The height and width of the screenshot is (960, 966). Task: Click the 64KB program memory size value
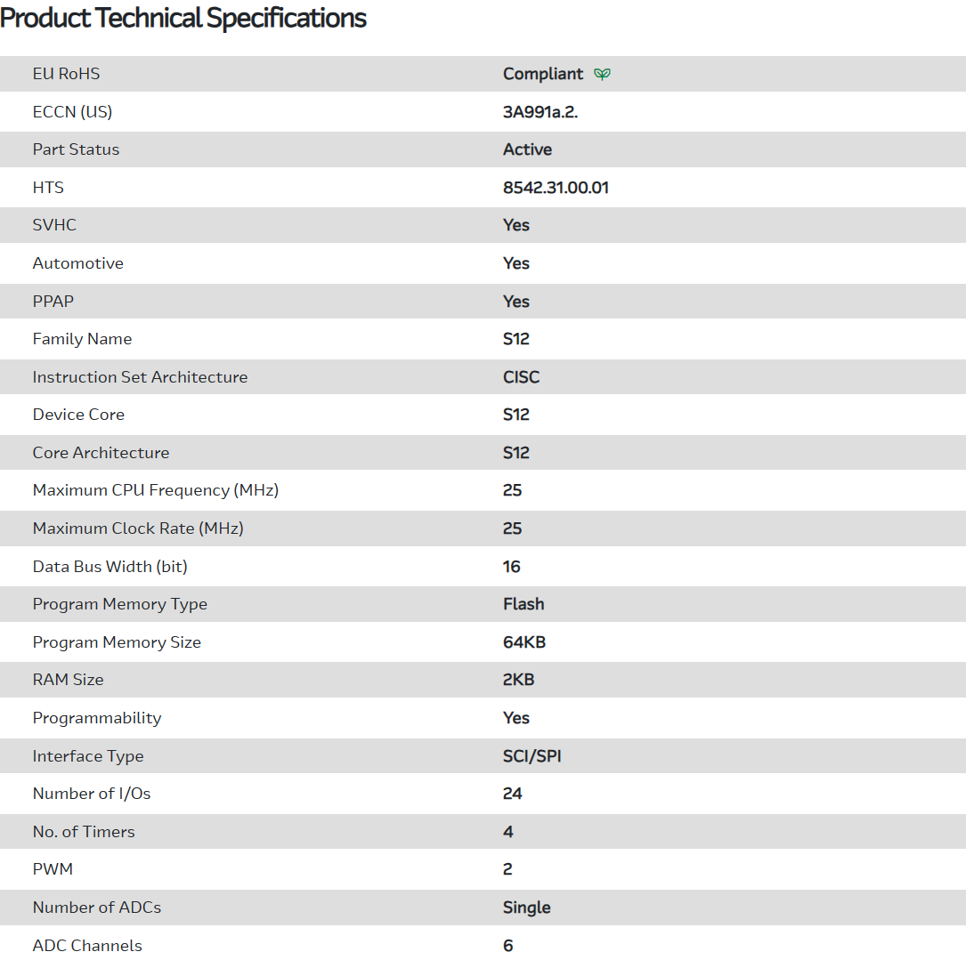pos(524,642)
